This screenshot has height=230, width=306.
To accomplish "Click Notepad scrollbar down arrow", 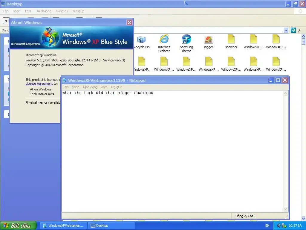I will click(x=285, y=209).
